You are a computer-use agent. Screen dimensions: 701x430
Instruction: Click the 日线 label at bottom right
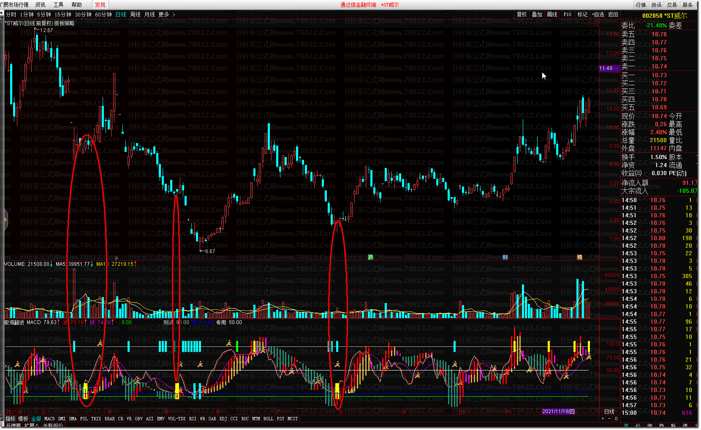[609, 411]
